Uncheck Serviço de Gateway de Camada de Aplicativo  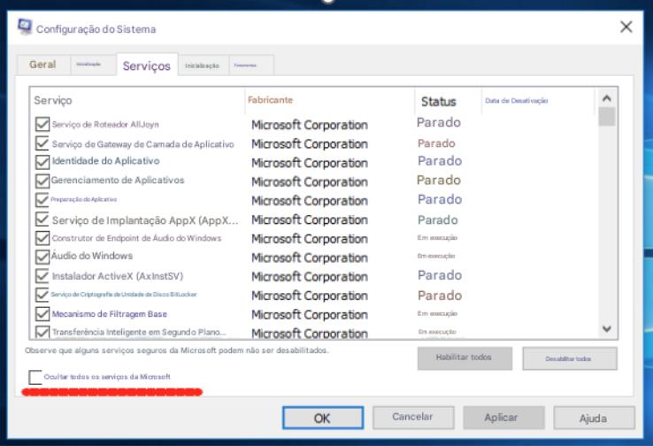(42, 143)
